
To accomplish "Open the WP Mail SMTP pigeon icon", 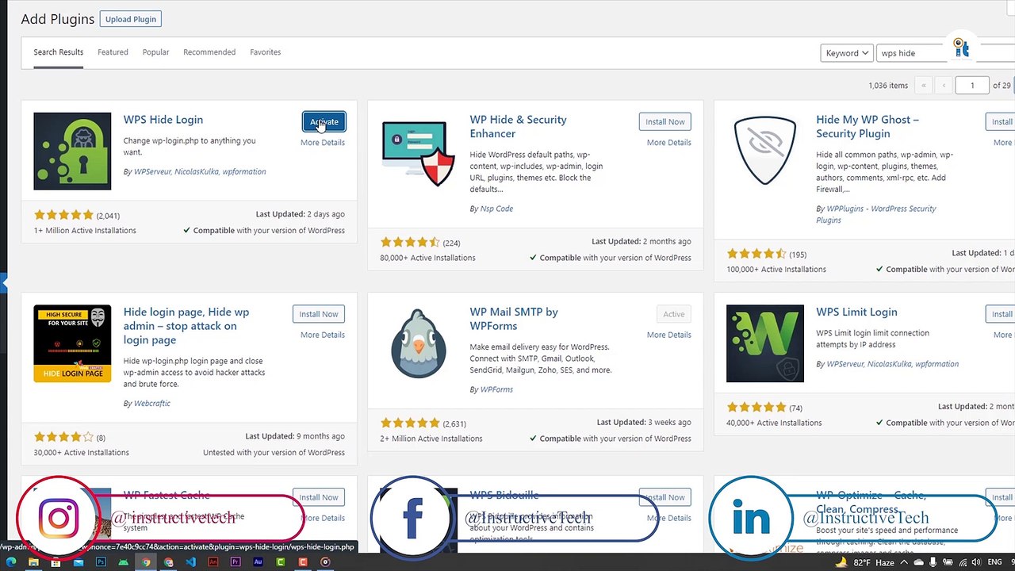I will click(x=418, y=343).
